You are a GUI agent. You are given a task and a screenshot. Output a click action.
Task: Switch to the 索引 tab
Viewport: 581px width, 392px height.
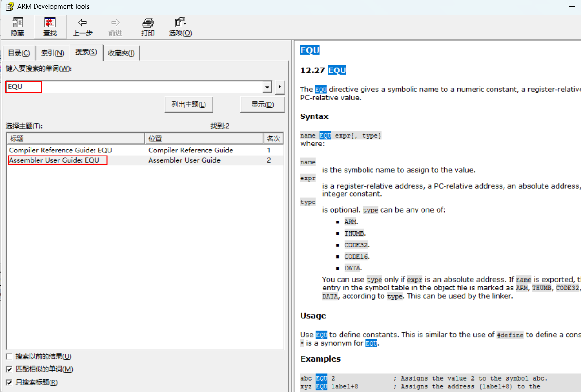tap(53, 53)
